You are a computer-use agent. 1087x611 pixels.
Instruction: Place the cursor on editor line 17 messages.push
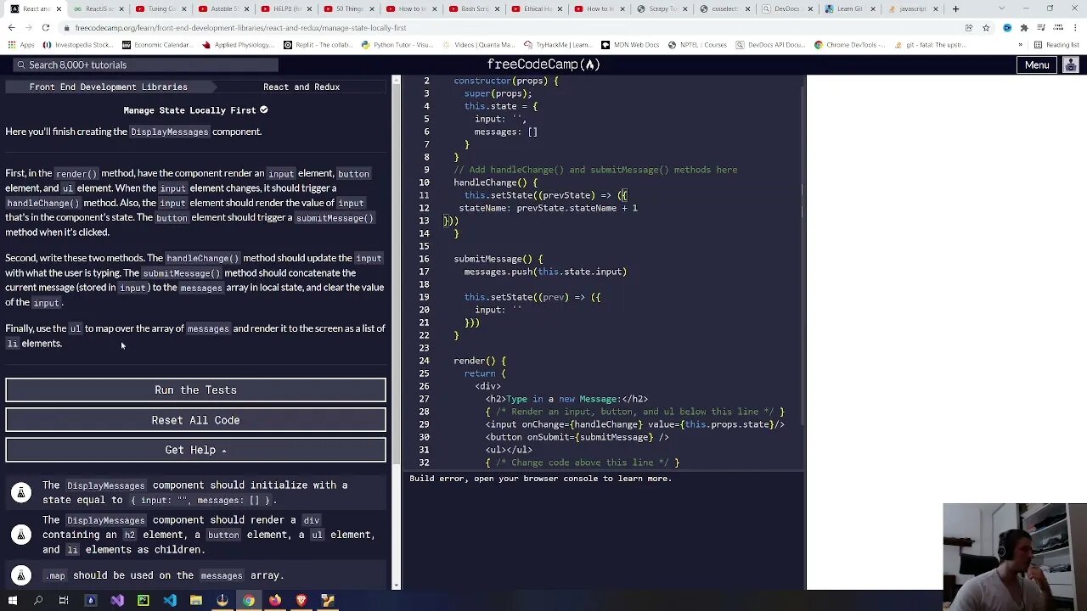point(545,272)
